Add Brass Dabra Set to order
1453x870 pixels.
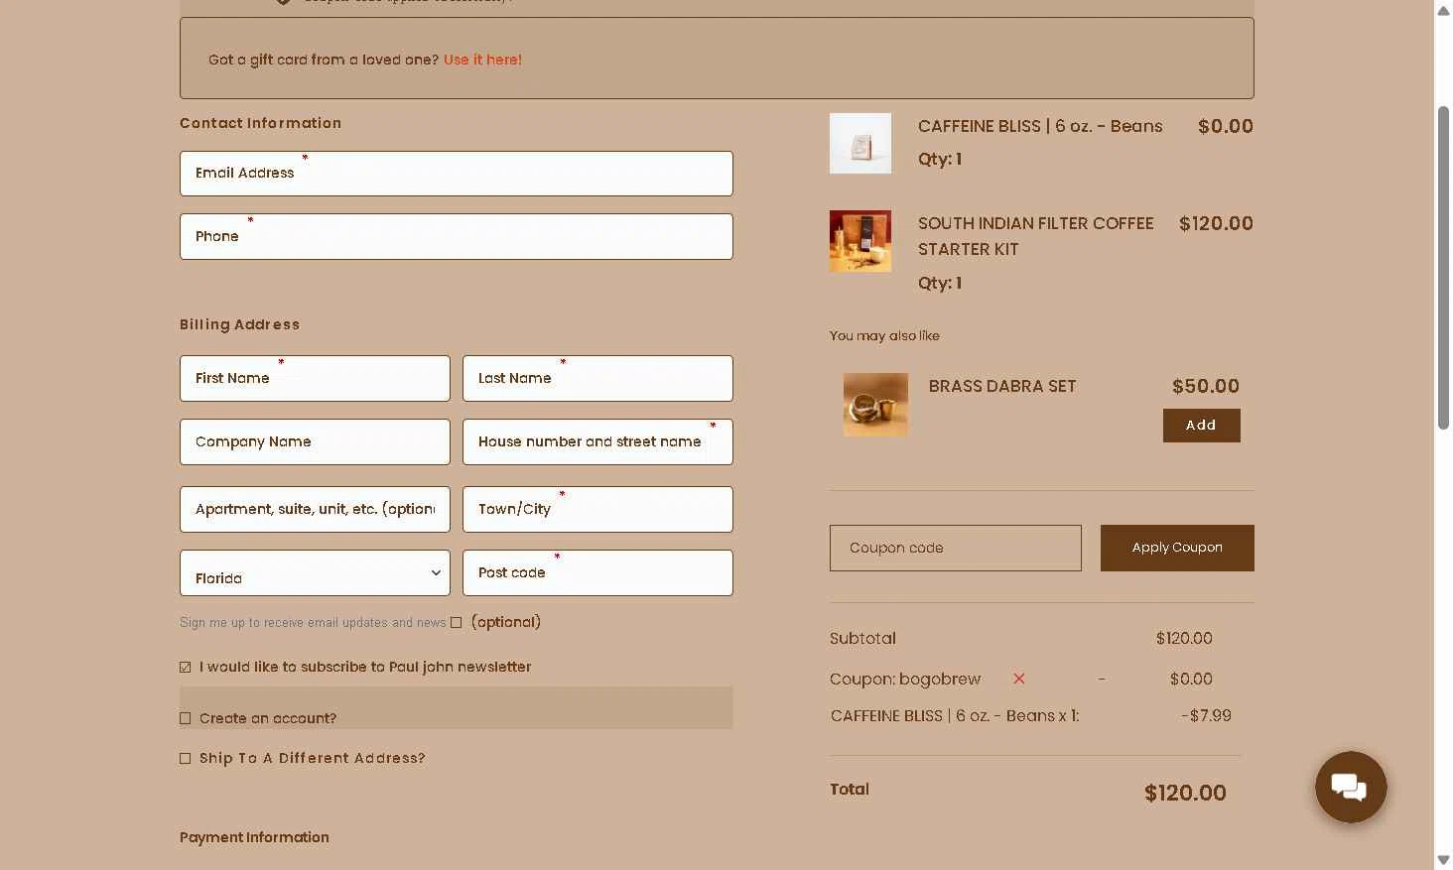tap(1201, 426)
